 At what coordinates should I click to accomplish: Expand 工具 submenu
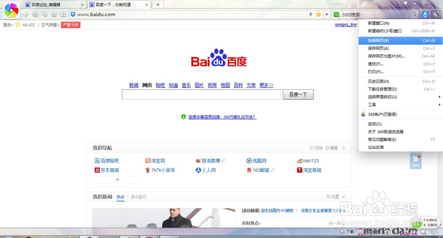pyautogui.click(x=400, y=105)
